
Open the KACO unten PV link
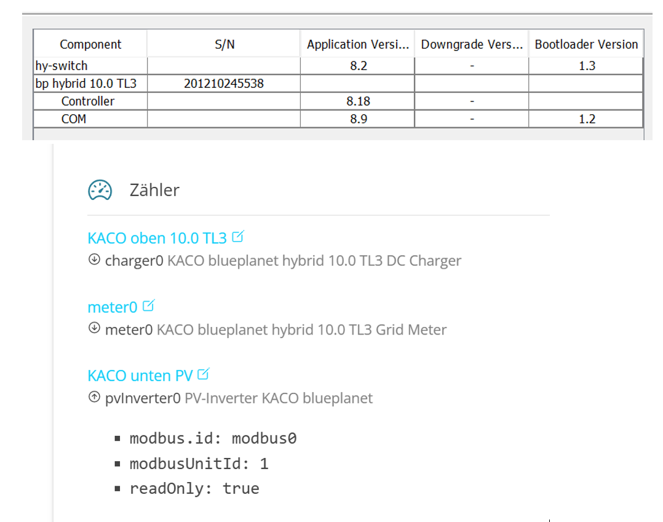click(x=140, y=375)
